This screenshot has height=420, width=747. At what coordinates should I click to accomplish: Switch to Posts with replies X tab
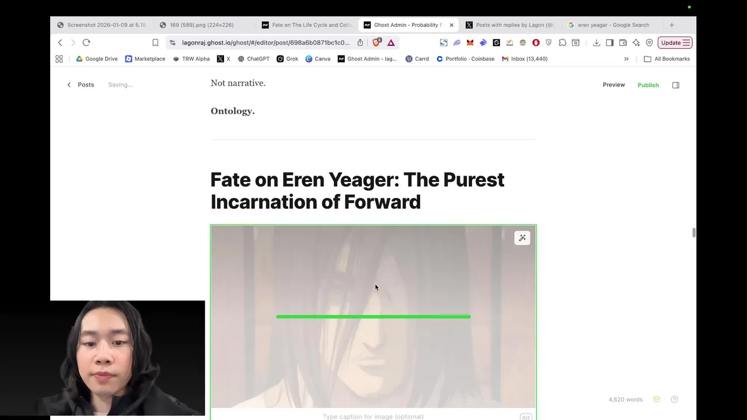[x=514, y=25]
